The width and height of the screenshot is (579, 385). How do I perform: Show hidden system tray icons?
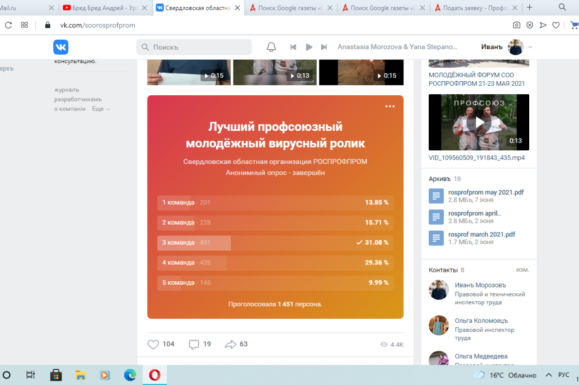pos(549,375)
